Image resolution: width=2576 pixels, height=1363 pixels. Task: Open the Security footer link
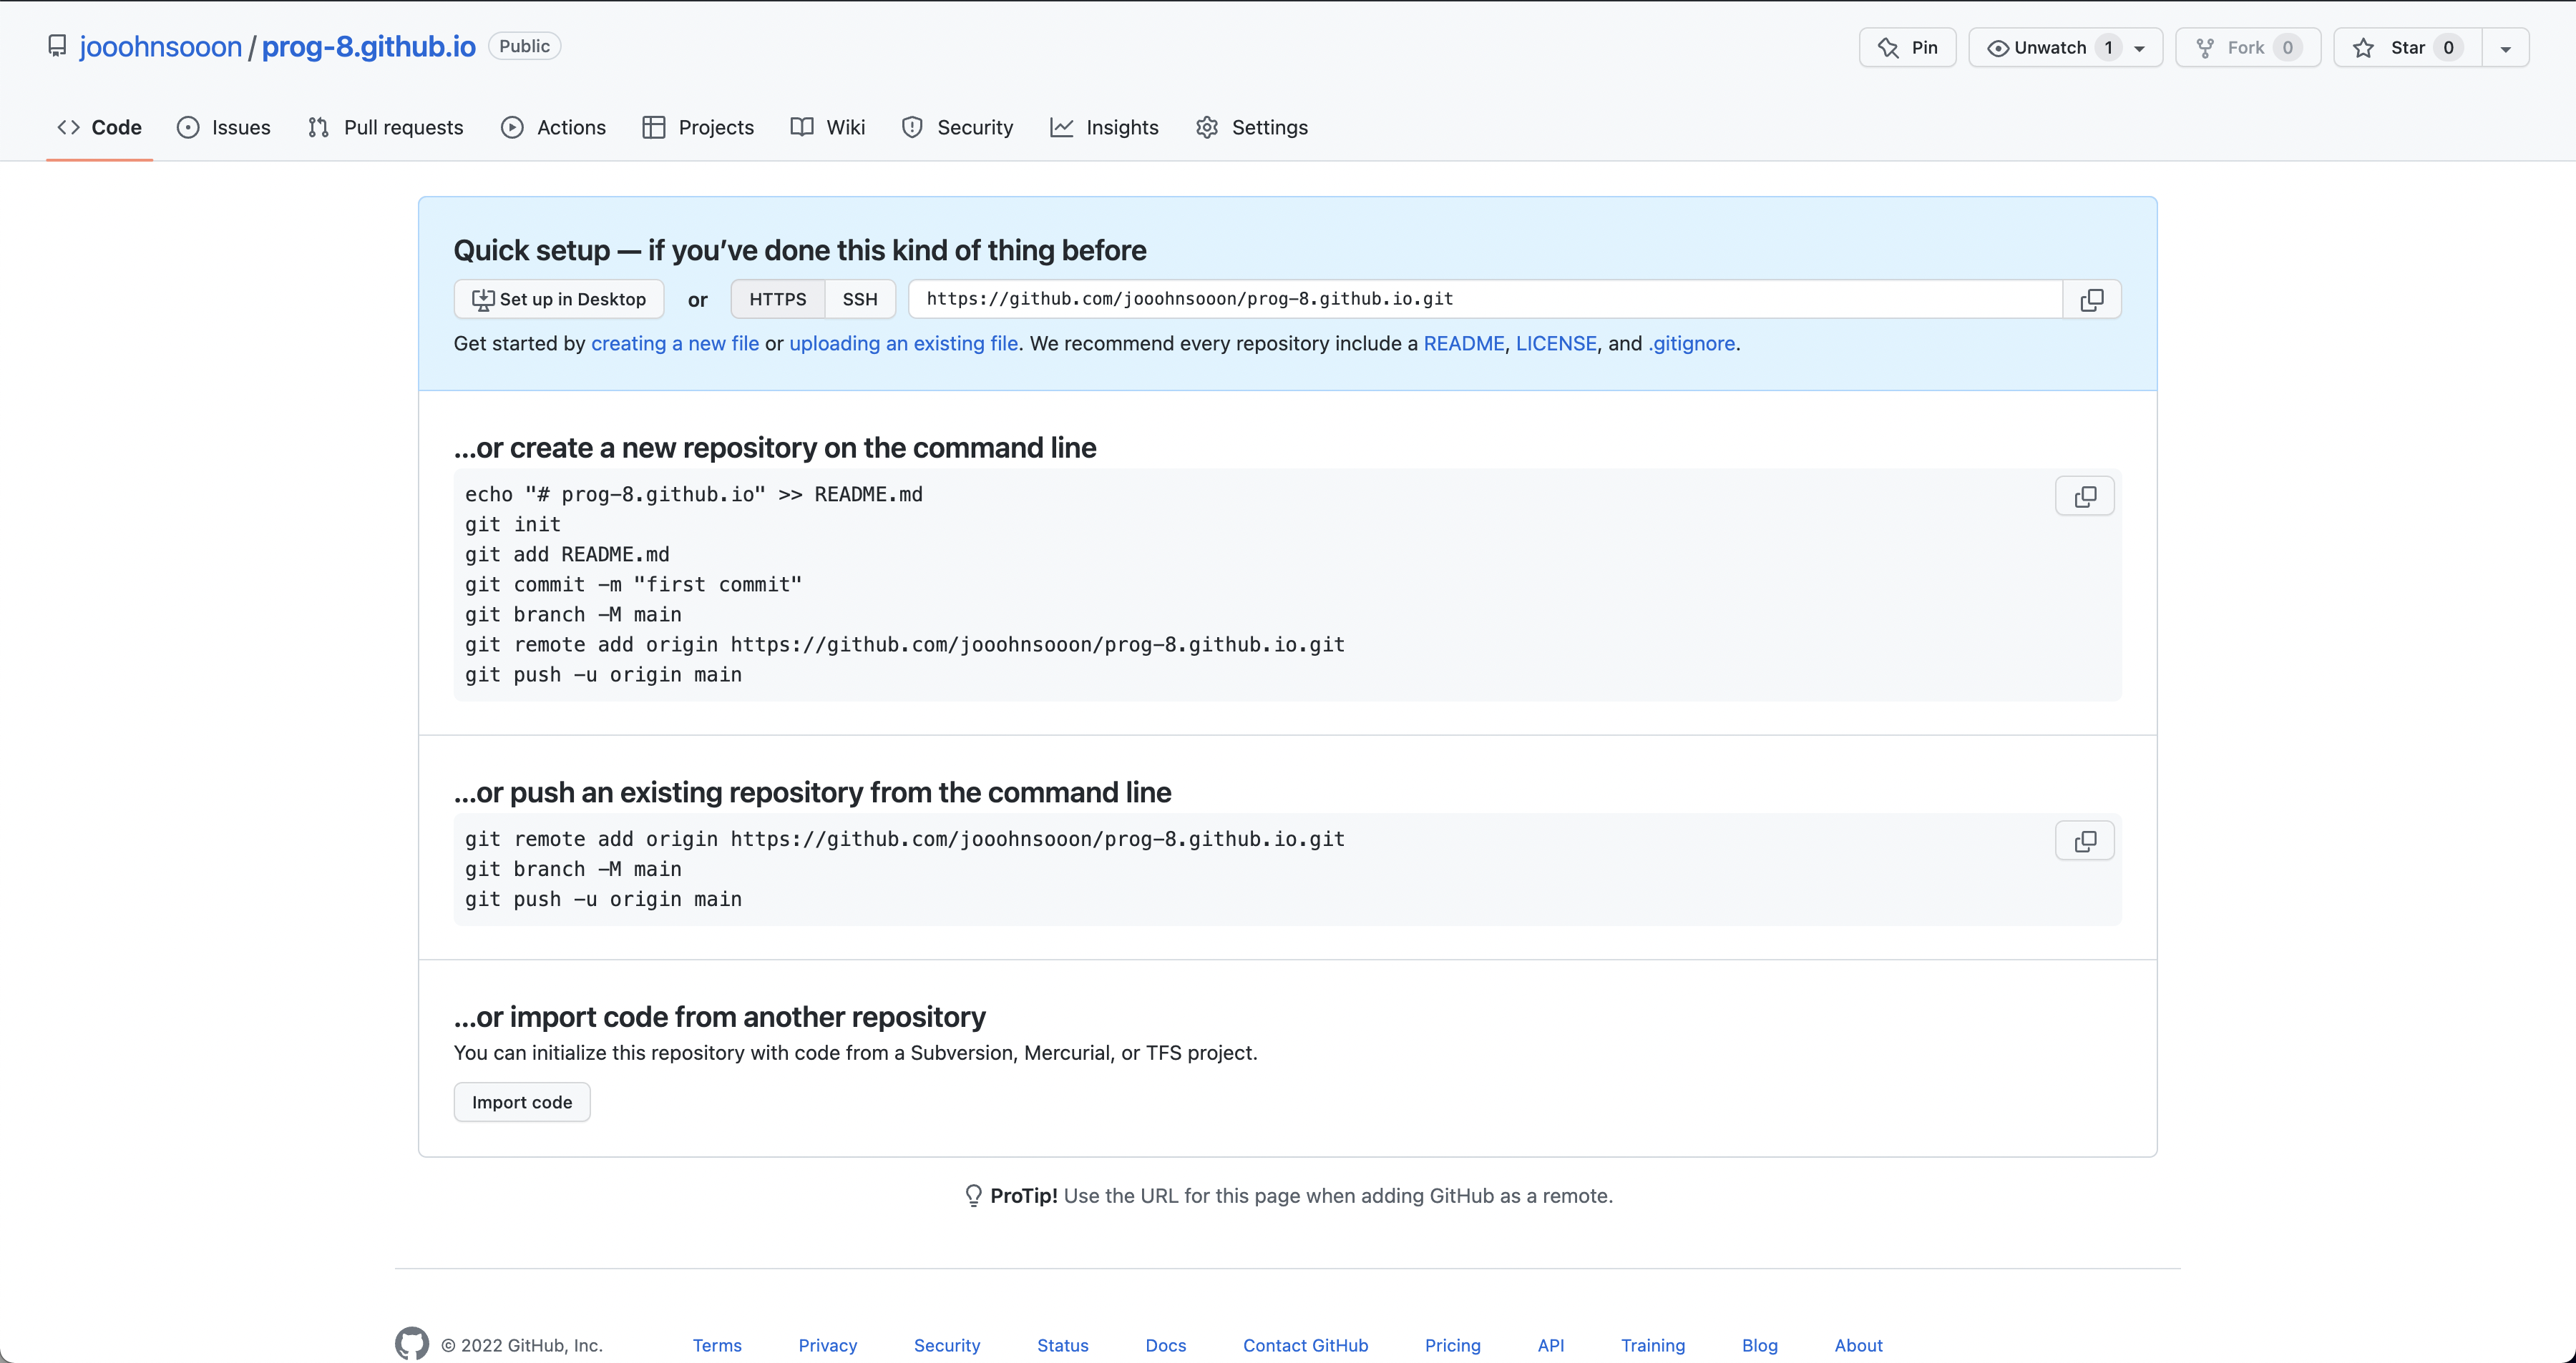(x=947, y=1345)
